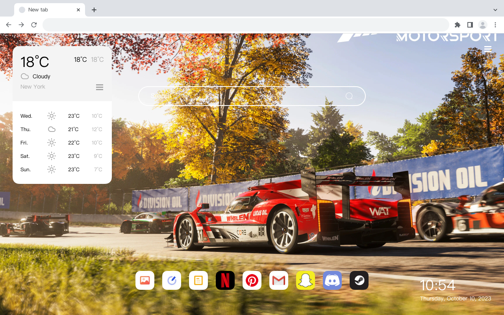The height and width of the screenshot is (315, 504).
Task: Launch the Netflix shortcut
Action: (x=225, y=280)
